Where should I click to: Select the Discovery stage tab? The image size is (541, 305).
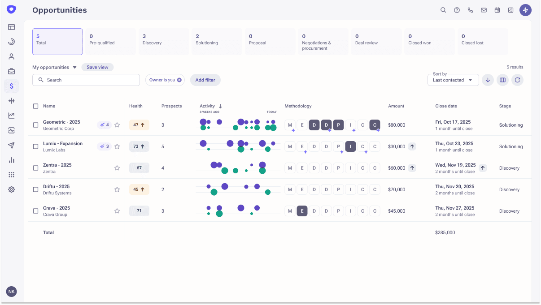coord(163,41)
